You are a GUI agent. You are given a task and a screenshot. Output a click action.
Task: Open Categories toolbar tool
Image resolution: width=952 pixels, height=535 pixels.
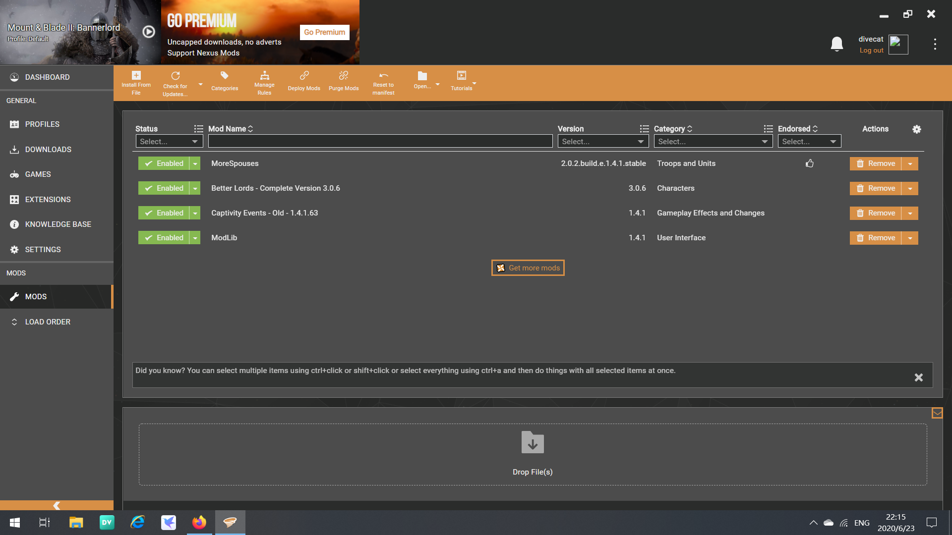(225, 82)
